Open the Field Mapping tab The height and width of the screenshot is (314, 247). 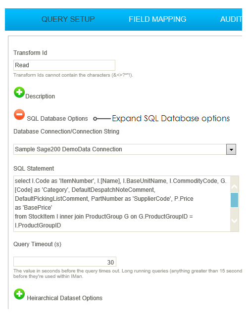[x=157, y=19]
